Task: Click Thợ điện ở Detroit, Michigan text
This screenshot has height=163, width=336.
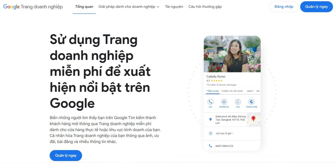Action: tap(221, 85)
